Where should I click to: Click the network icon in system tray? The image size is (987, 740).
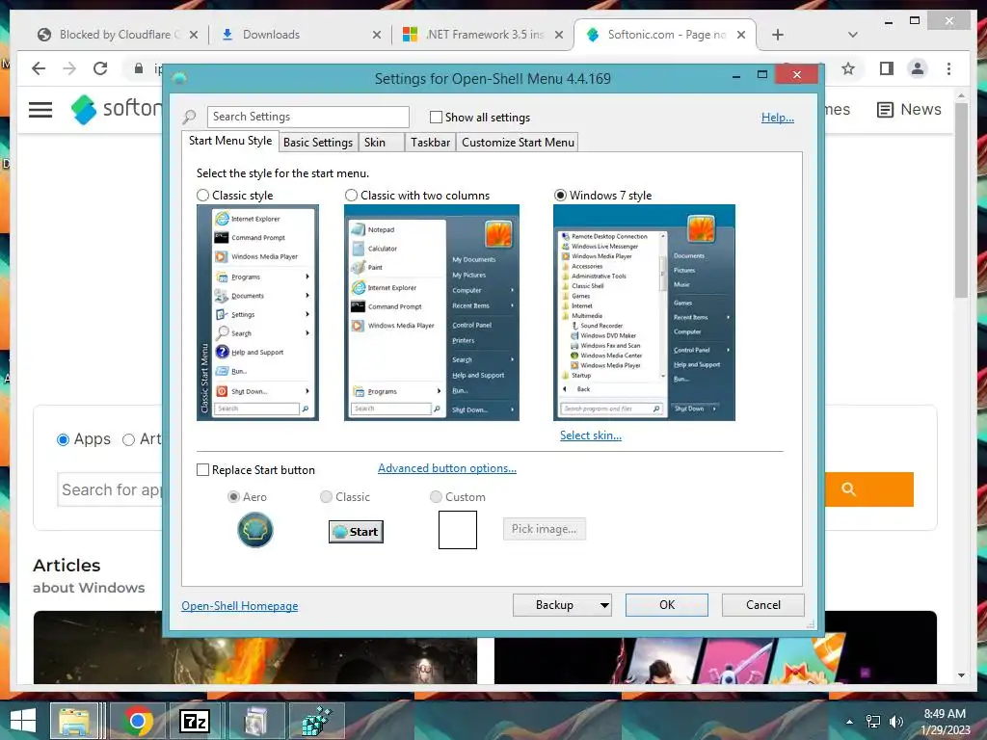click(x=873, y=722)
